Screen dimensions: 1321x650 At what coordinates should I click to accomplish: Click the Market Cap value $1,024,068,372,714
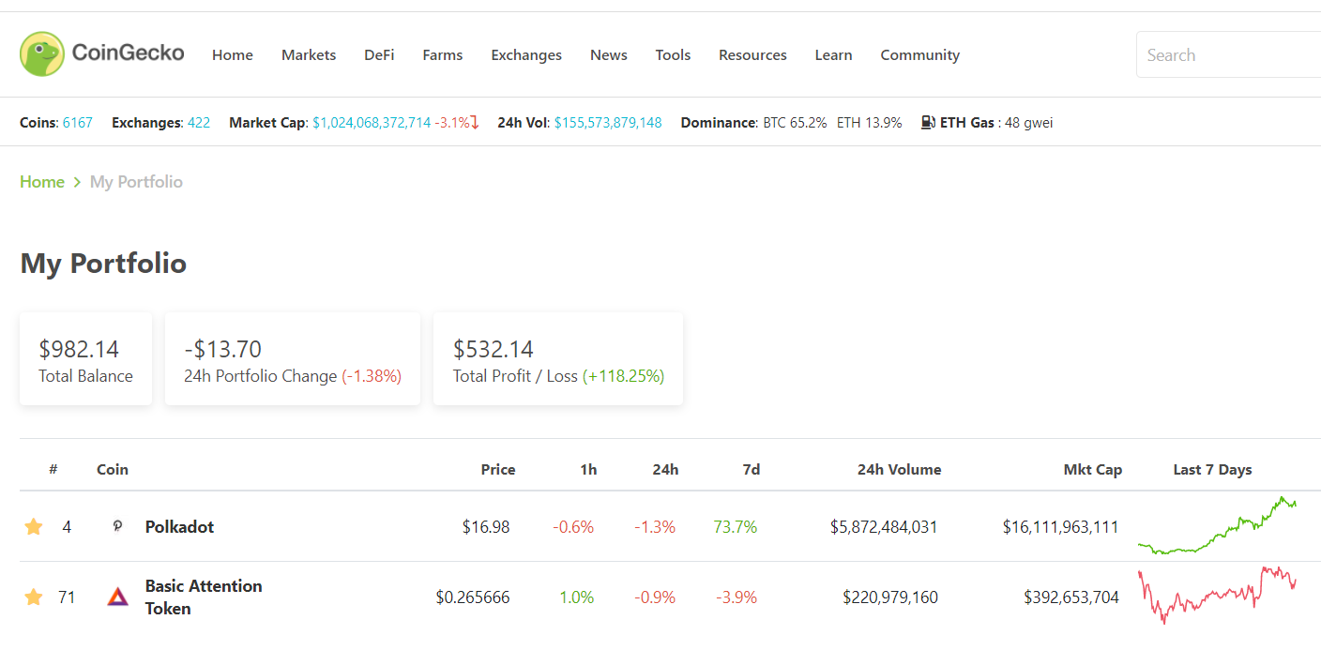pyautogui.click(x=372, y=123)
